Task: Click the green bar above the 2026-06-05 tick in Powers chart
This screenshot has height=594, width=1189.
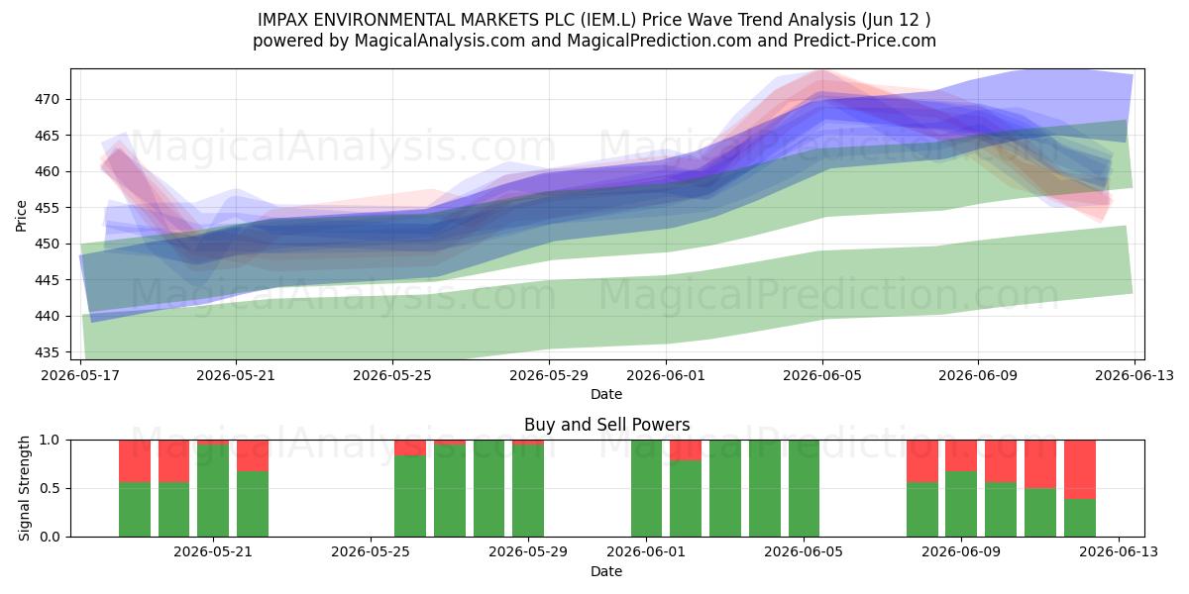Action: (804, 488)
